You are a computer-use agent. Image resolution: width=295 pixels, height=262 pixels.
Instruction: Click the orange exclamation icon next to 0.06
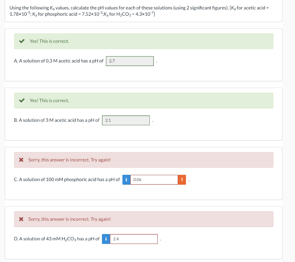pos(182,179)
